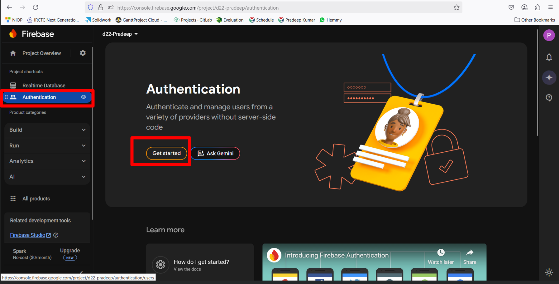Click the main page scrollbar
This screenshot has width=559, height=284.
click(537, 83)
